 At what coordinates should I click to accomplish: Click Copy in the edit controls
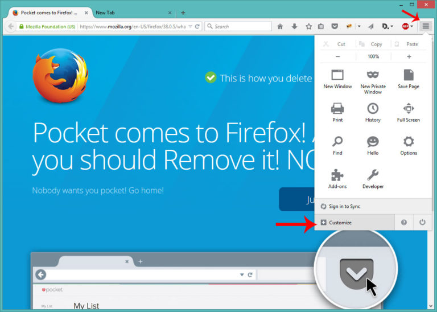coord(373,44)
